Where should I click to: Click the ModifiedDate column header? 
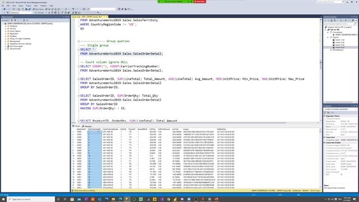click(x=222, y=129)
